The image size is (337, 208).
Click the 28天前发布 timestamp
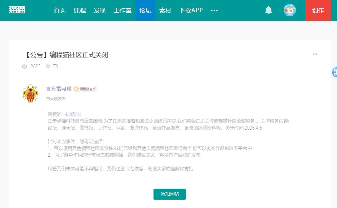point(56,99)
